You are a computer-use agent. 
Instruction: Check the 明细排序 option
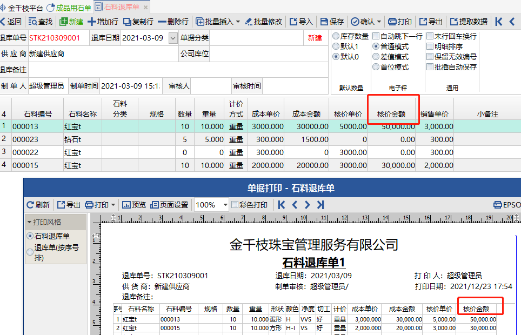pos(430,46)
